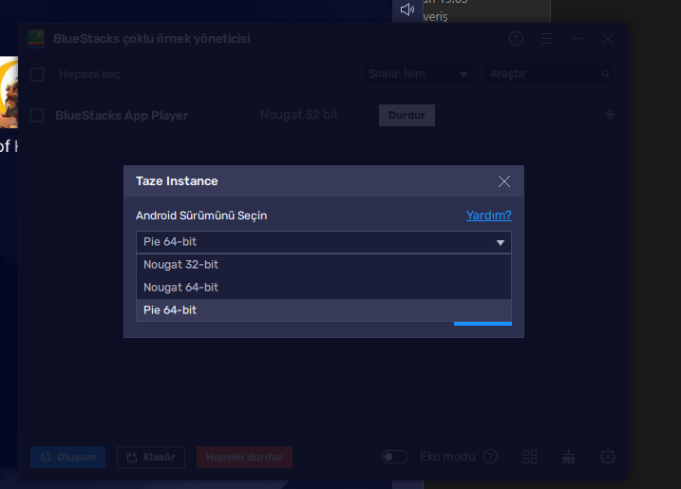Screen dimensions: 681x489
Task: Close the multi-instance manager window
Action: click(608, 39)
